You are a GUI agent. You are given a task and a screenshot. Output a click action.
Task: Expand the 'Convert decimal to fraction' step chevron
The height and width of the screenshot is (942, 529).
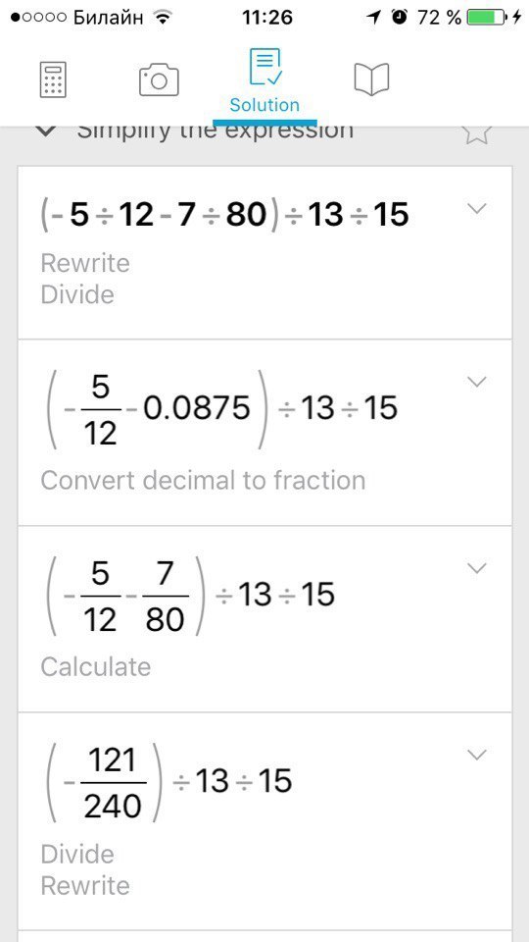click(477, 382)
